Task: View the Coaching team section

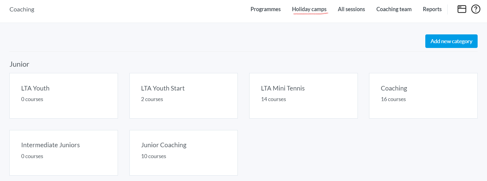Action: pyautogui.click(x=394, y=9)
